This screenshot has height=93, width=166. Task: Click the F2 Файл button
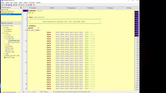[x=52, y=8]
